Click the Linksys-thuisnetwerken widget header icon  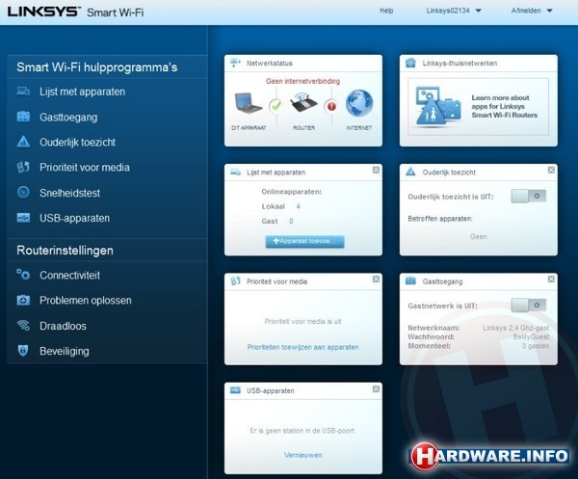click(x=410, y=63)
